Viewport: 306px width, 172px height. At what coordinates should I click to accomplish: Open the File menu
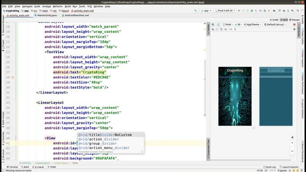[x=4, y=6]
